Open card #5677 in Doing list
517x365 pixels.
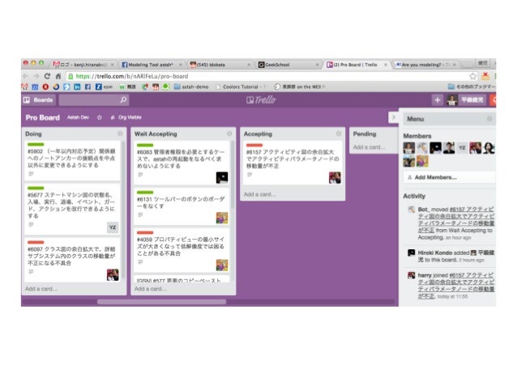pyautogui.click(x=72, y=209)
